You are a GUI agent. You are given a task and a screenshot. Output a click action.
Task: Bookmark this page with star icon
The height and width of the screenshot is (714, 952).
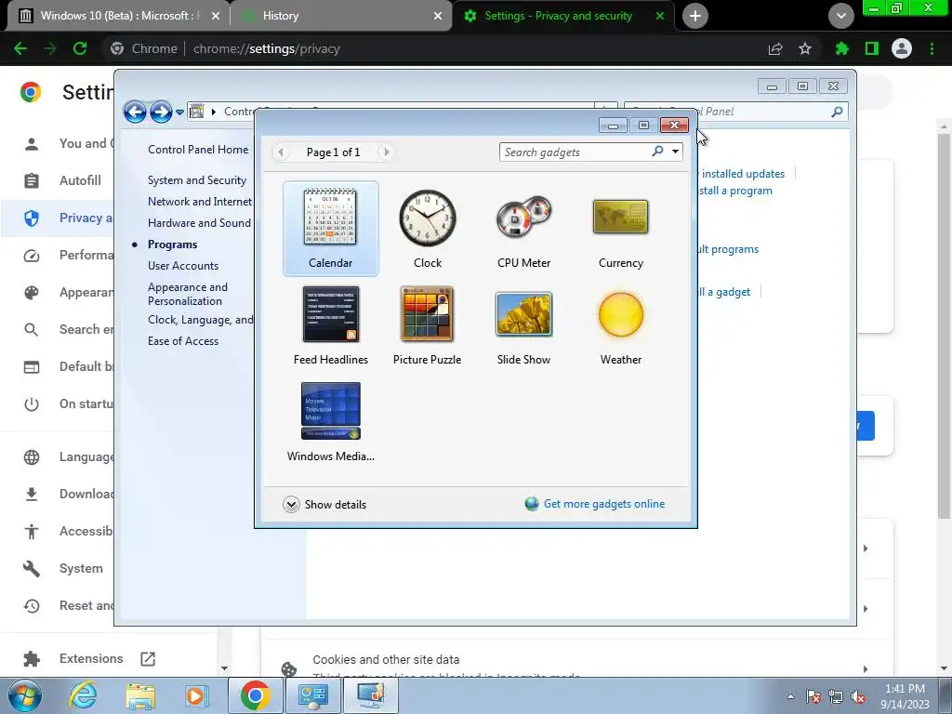[x=805, y=48]
